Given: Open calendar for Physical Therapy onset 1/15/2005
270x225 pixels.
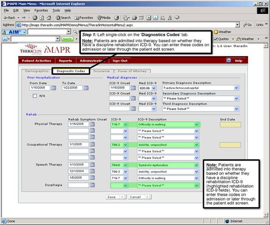Looking at the screenshot, I should [x=93, y=124].
